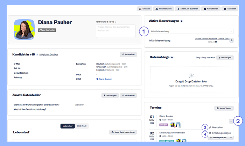Open the Mögliches Duplikat link
The width and height of the screenshot is (245, 146).
pyautogui.click(x=49, y=55)
